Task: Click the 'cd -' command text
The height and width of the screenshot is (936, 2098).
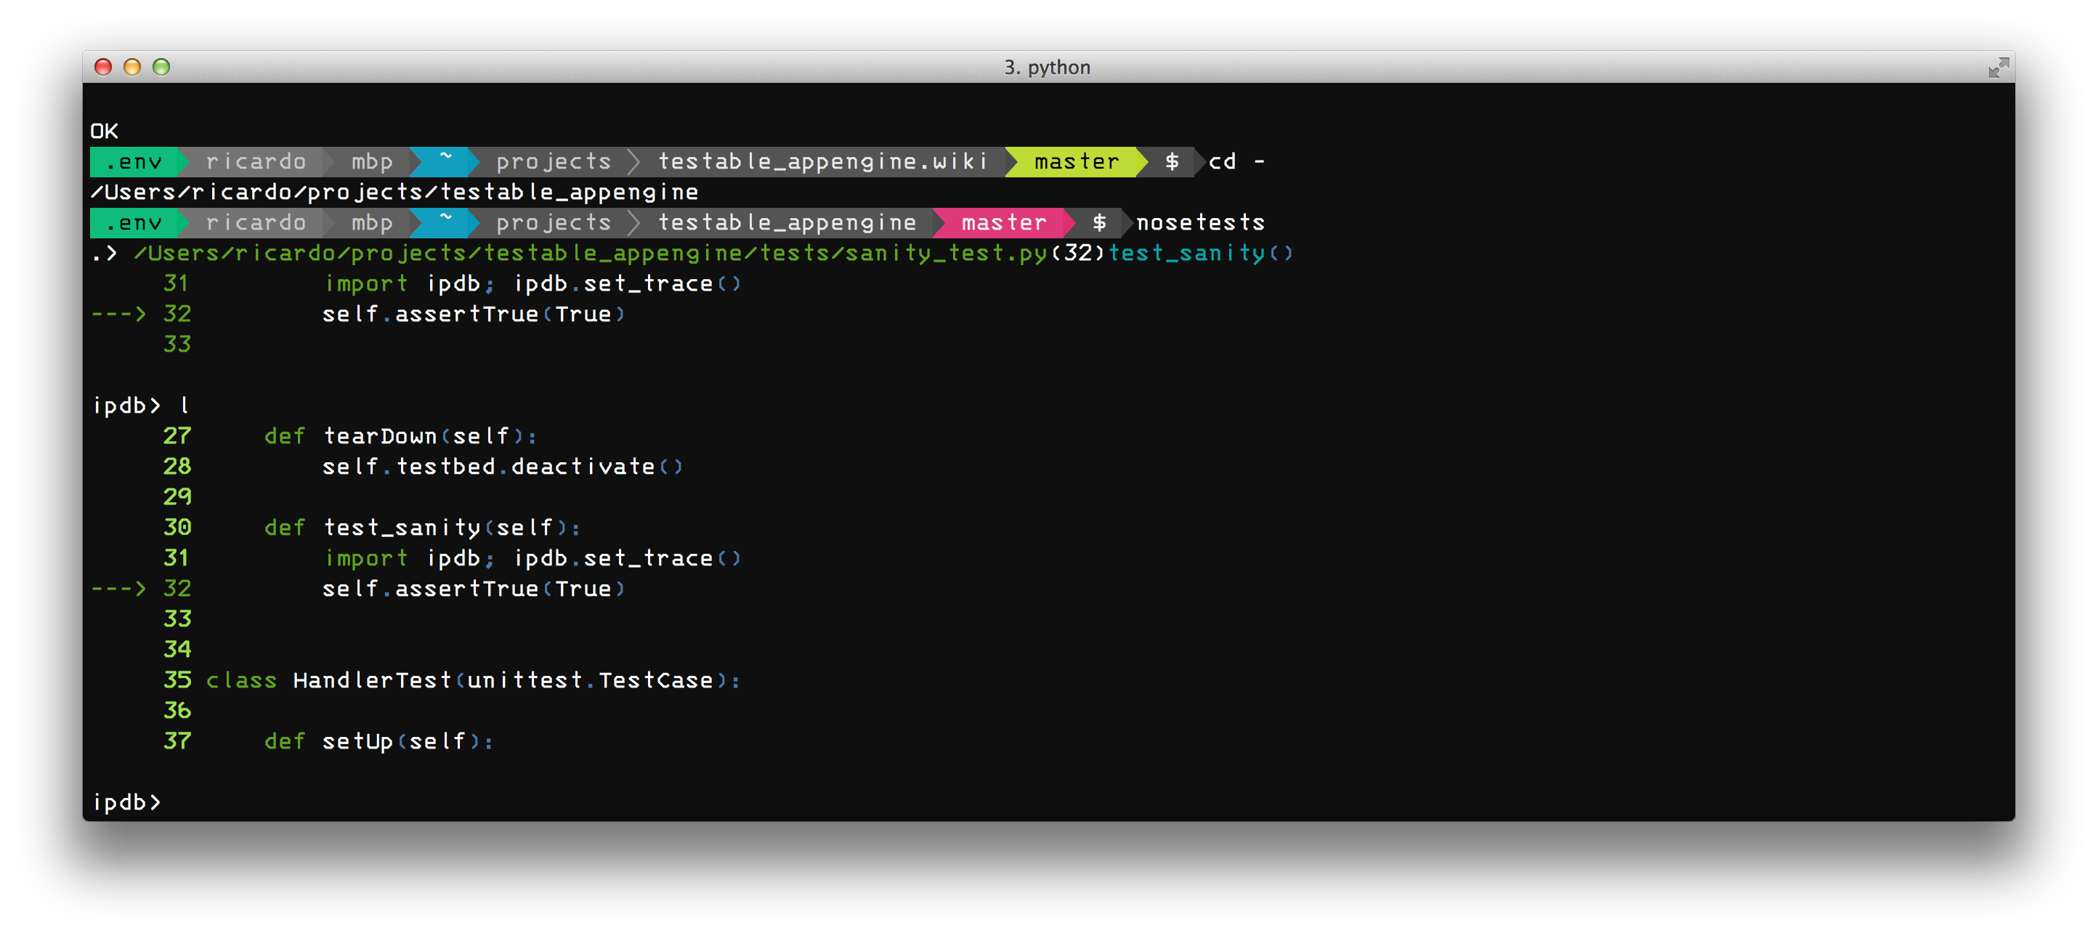Action: pyautogui.click(x=1236, y=161)
